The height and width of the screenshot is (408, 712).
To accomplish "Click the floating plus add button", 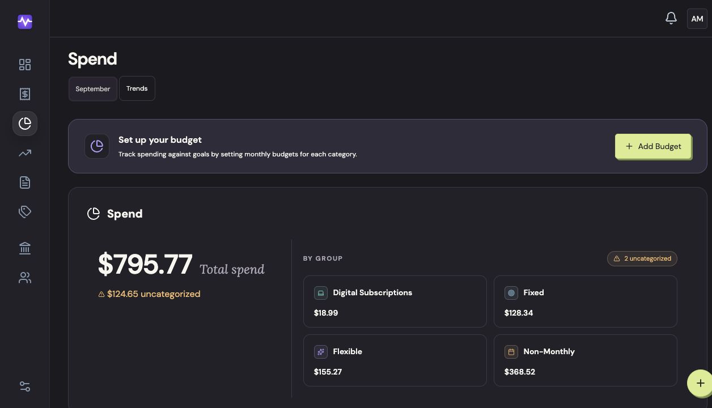I will click(700, 382).
